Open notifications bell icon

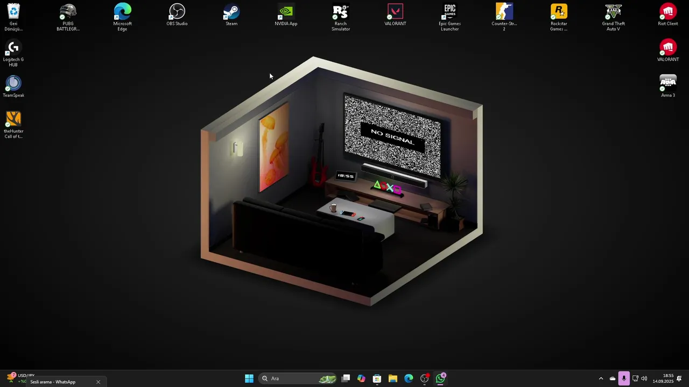(679, 378)
